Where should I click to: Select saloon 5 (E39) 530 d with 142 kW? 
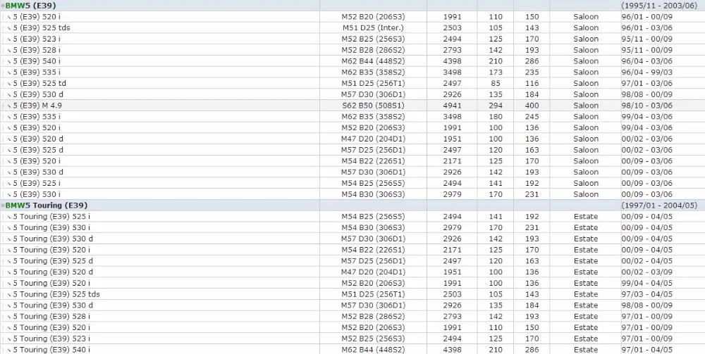[x=352, y=172]
